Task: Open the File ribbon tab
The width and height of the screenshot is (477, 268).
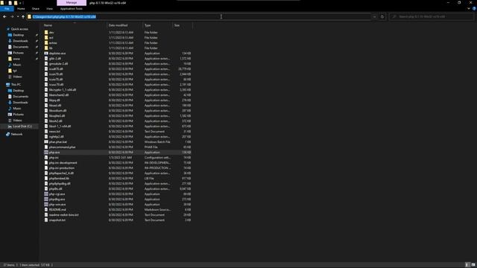Action: pyautogui.click(x=7, y=9)
